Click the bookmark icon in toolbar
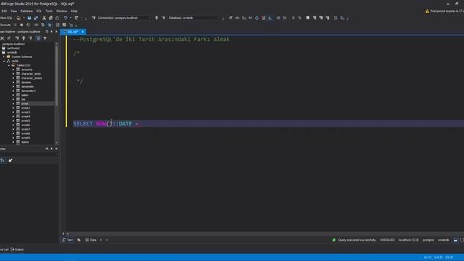Screen dimensions: 464x261 click(307, 18)
